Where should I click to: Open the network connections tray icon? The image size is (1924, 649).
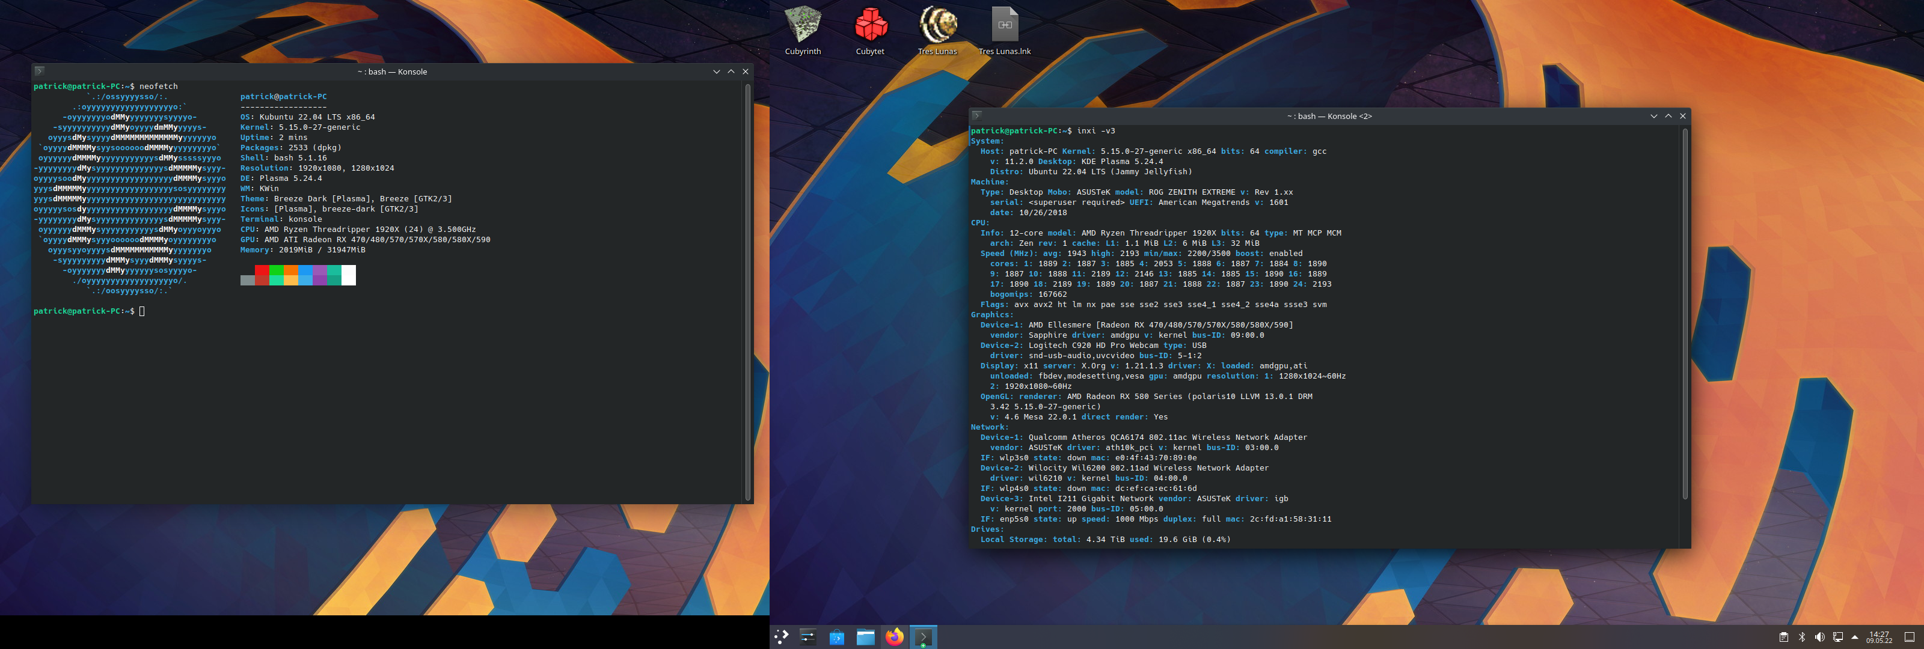(1837, 637)
